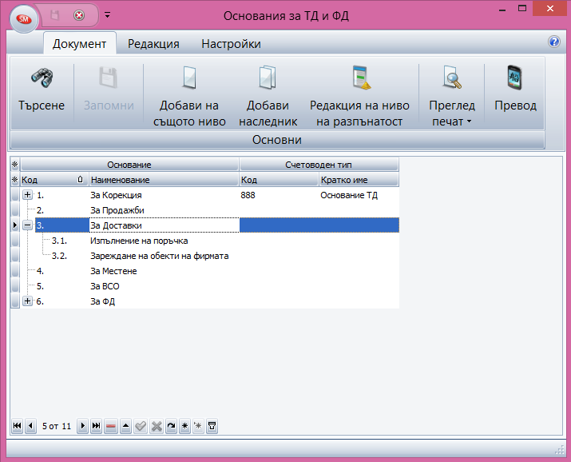Go to next record in navigator

tap(83, 426)
